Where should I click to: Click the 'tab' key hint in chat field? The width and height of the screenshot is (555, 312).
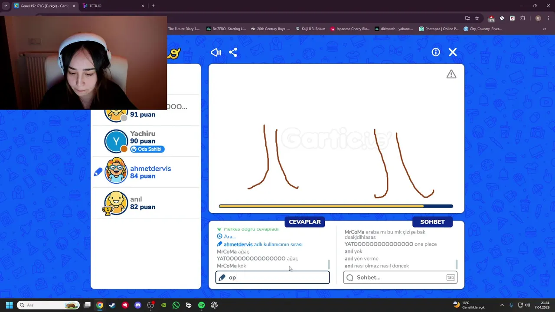pyautogui.click(x=451, y=277)
